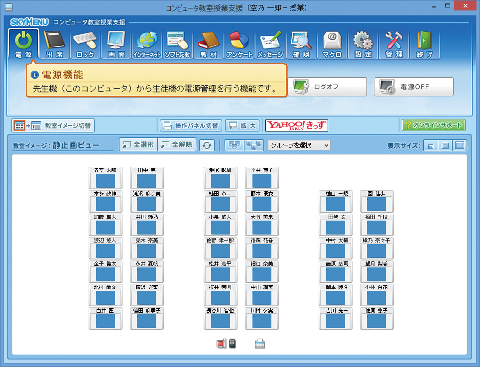
Task: Select student thumbnail 小林 百花
Action: click(x=377, y=295)
